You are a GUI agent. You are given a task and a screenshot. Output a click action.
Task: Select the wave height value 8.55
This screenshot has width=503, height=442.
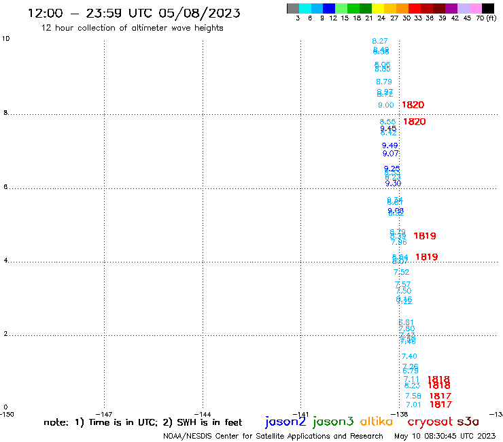[387, 122]
